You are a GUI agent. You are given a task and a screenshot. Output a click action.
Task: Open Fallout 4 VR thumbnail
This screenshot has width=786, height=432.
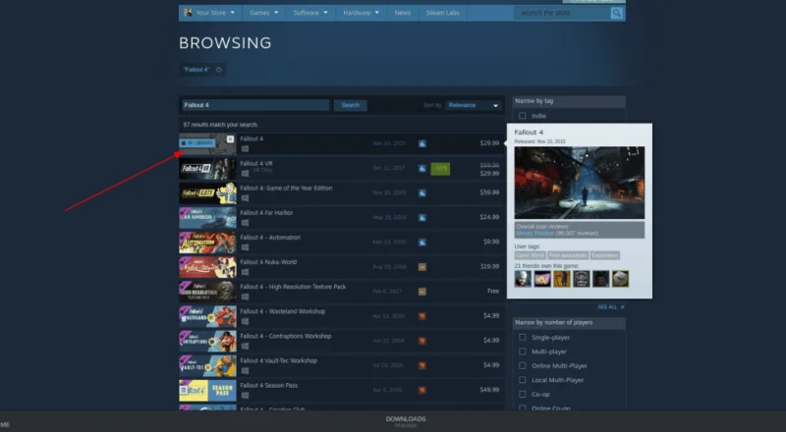[207, 169]
